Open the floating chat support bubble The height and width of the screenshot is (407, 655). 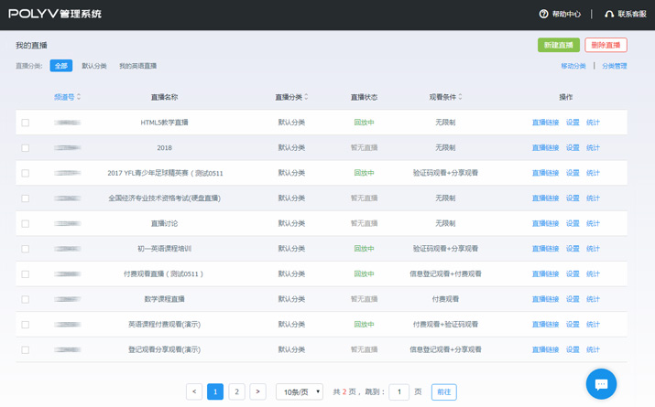tap(601, 383)
